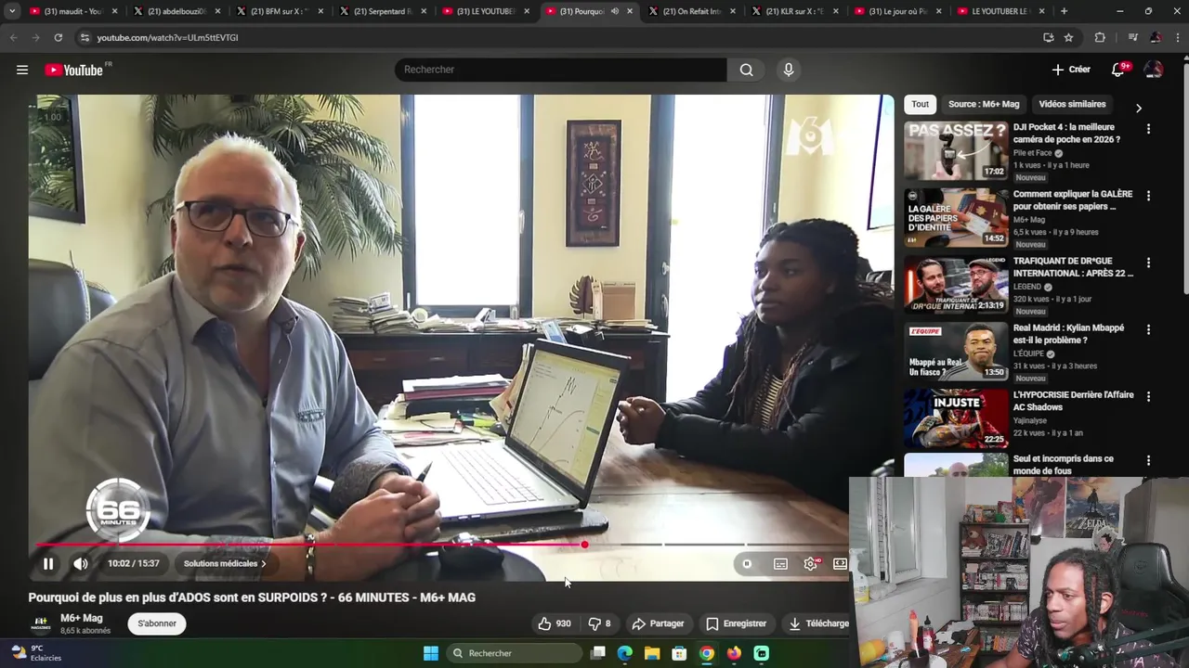The image size is (1189, 668).
Task: Bookmark this page with the star icon
Action: [1068, 37]
